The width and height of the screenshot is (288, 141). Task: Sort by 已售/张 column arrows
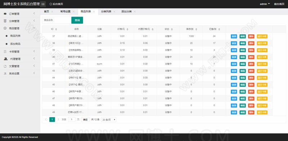219,29
